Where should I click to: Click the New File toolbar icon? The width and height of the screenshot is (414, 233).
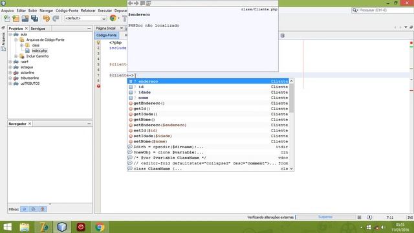point(7,18)
